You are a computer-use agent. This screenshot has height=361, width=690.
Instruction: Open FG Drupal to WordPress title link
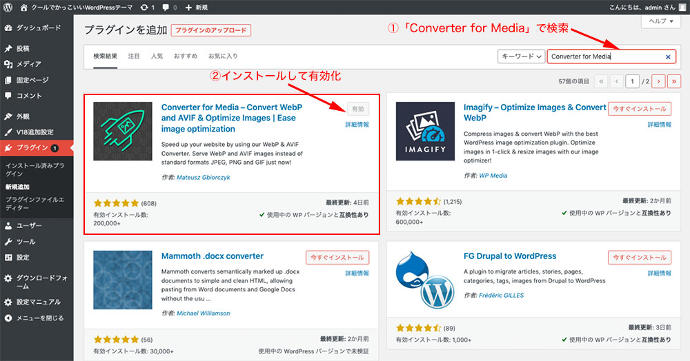pyautogui.click(x=510, y=256)
